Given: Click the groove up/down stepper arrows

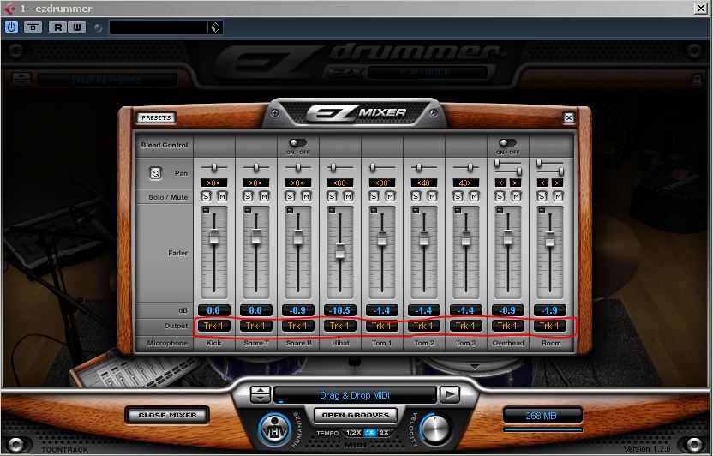Looking at the screenshot, I should [261, 394].
